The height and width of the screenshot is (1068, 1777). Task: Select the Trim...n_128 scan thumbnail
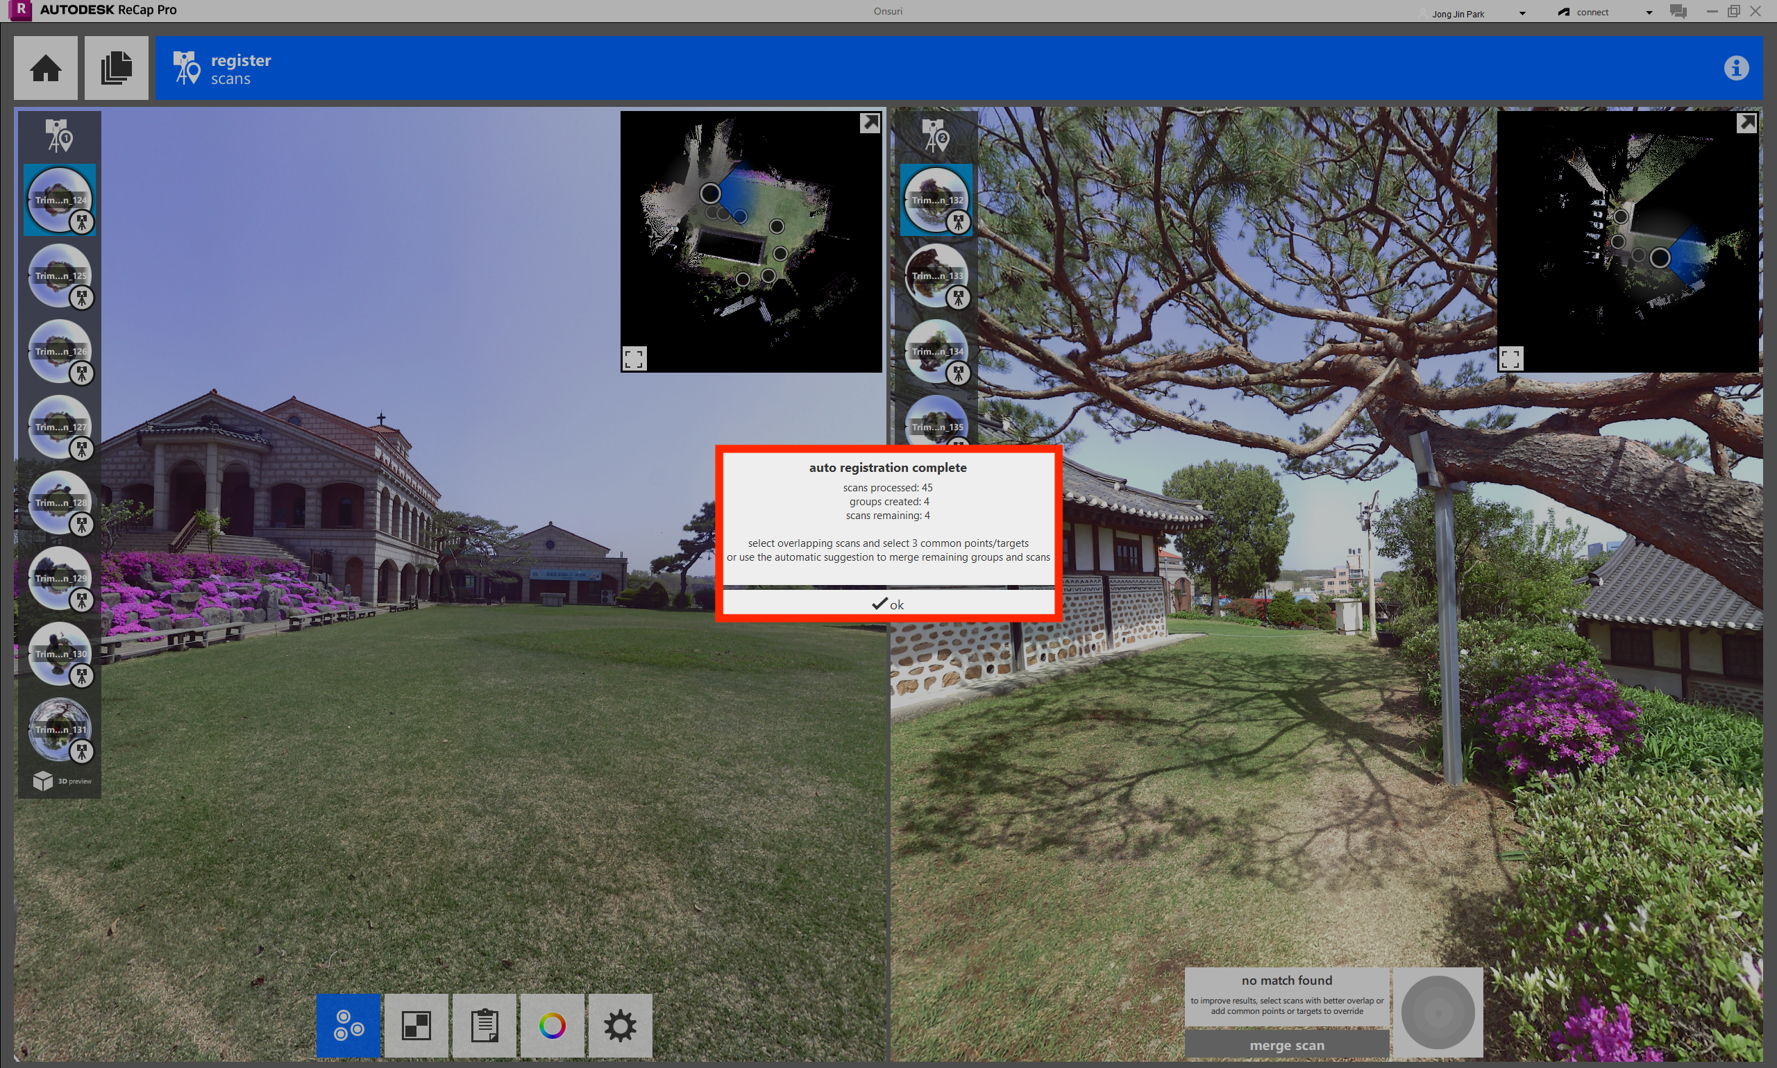coord(60,502)
